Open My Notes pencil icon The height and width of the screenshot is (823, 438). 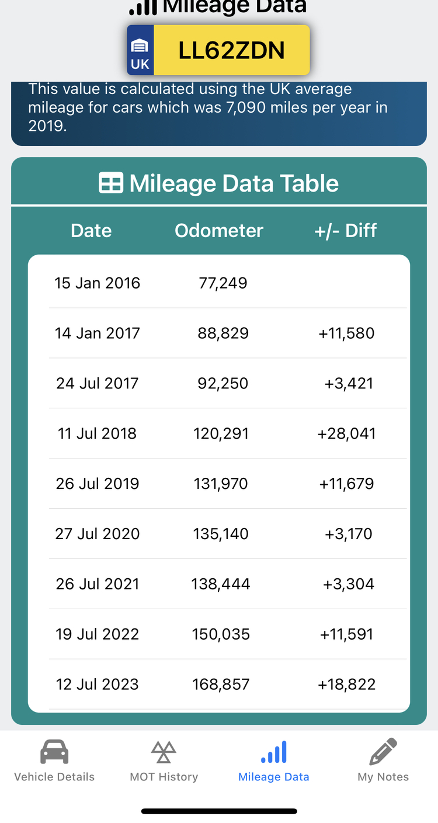[383, 752]
